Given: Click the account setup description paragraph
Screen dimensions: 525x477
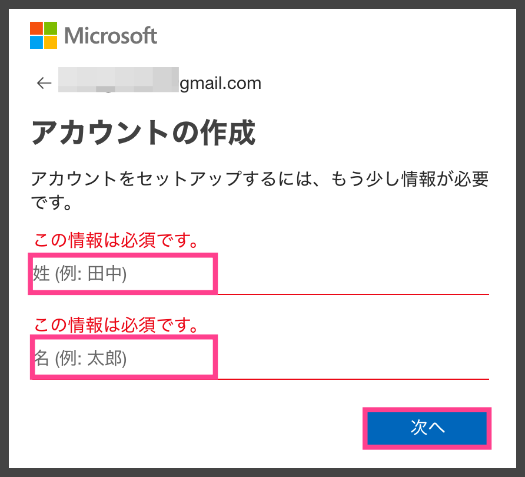Looking at the screenshot, I should click(260, 190).
